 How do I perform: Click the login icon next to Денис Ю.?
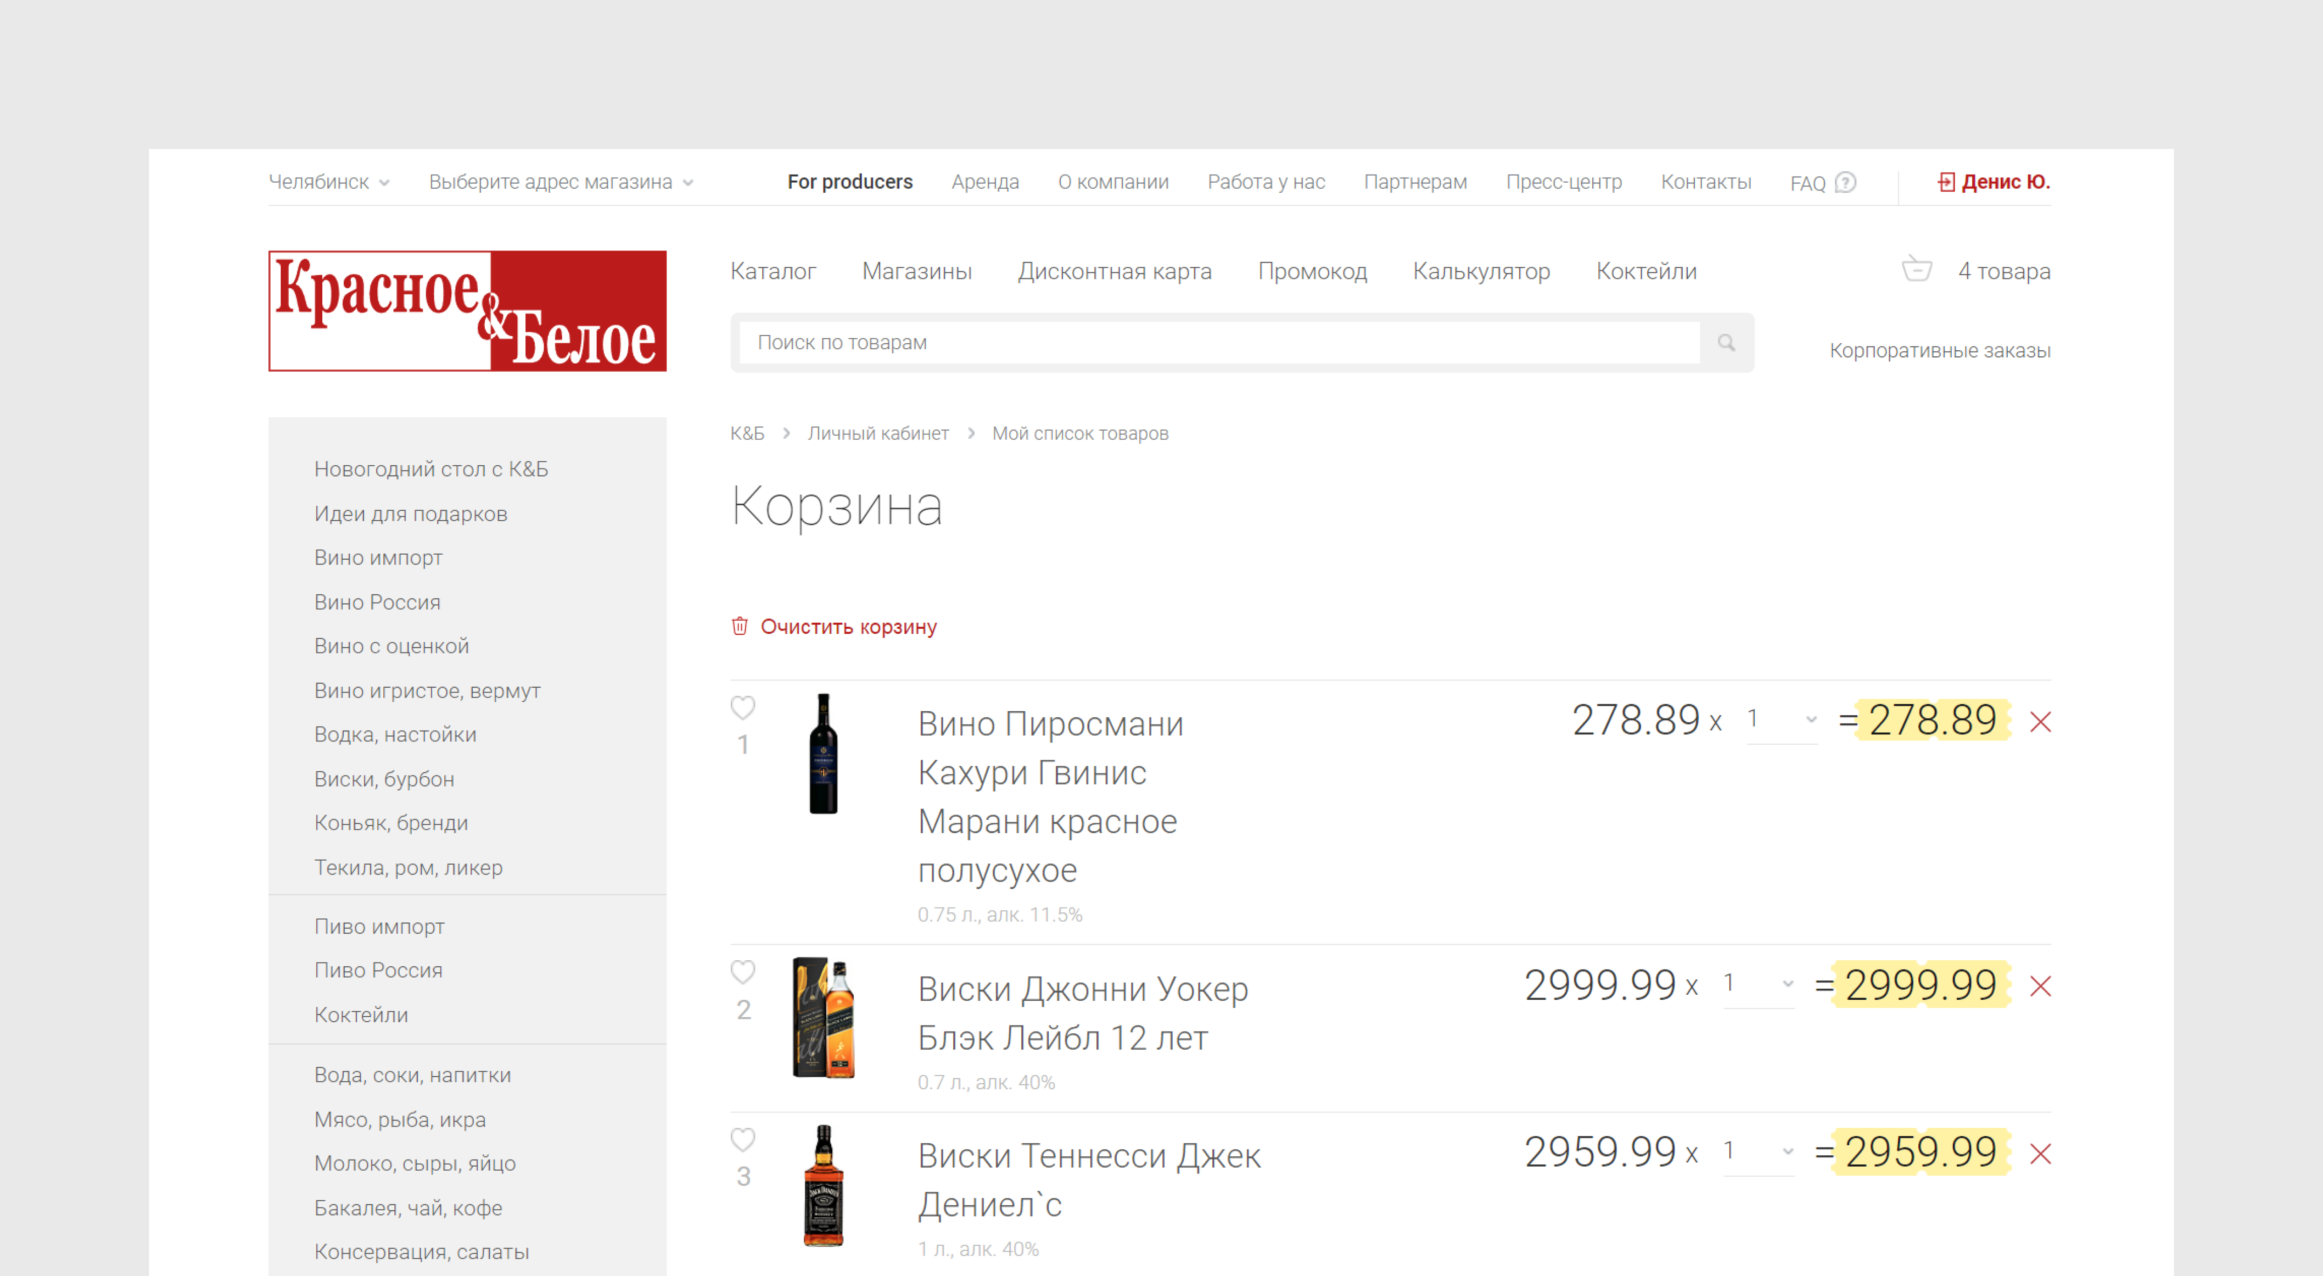[x=1946, y=182]
